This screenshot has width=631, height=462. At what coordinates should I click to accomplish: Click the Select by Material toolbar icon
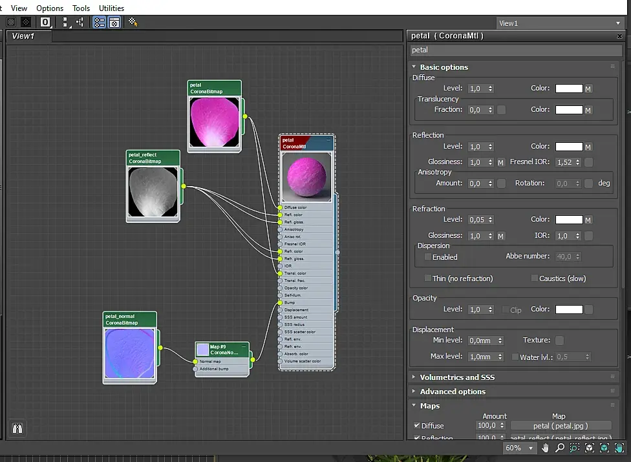(133, 22)
